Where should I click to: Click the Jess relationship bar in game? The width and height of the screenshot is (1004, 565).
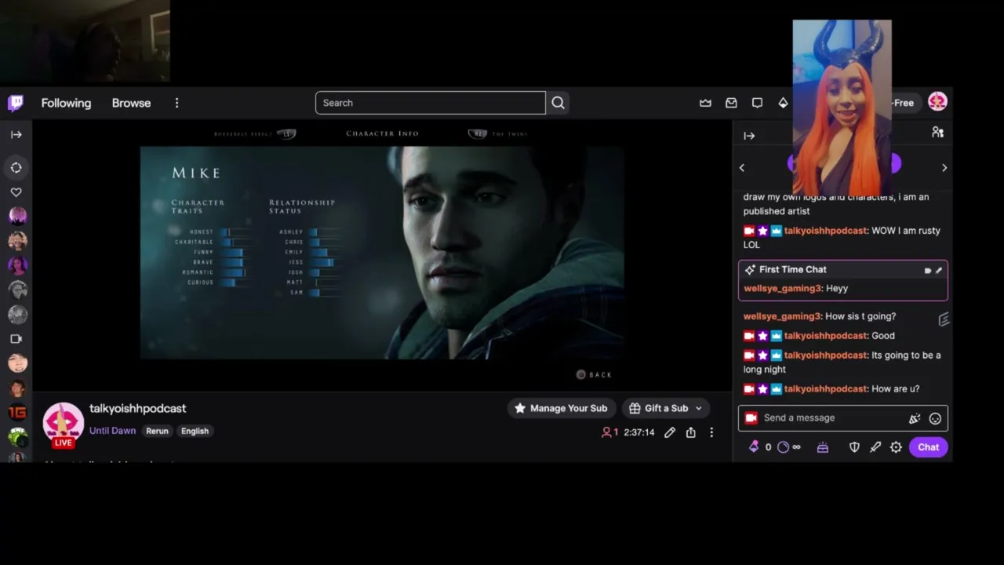point(325,262)
